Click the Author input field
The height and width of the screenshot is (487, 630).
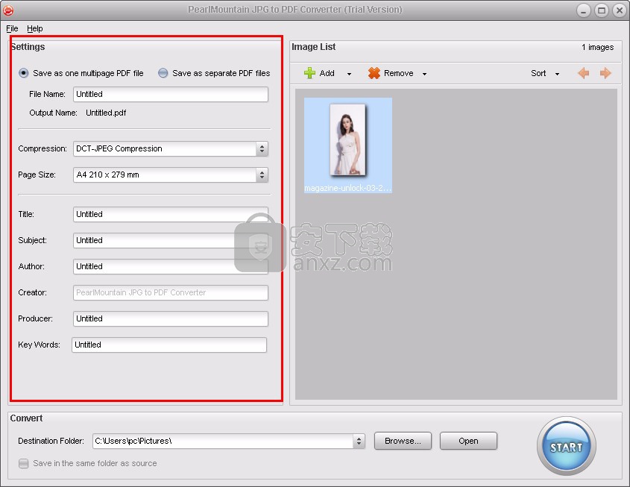coord(170,266)
